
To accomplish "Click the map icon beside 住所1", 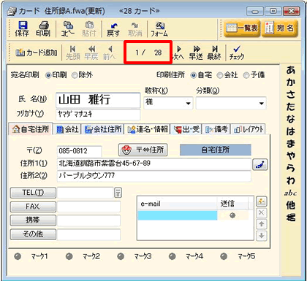I will 259,165.
